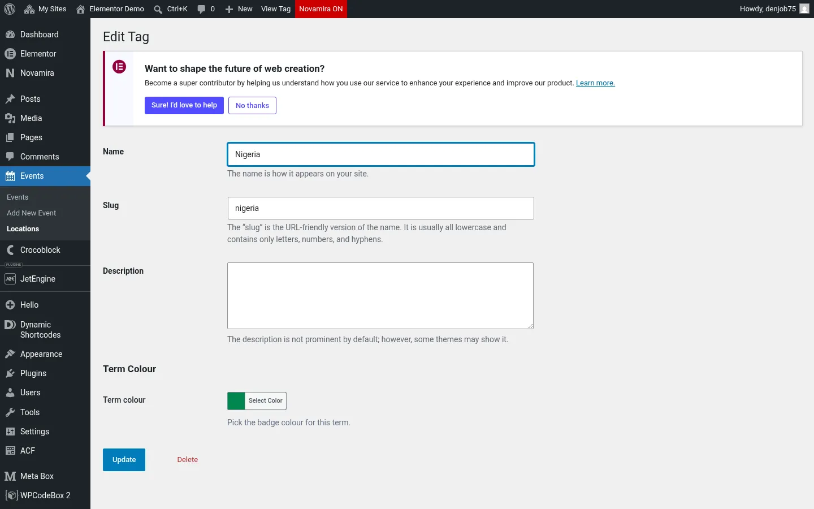This screenshot has height=509, width=814.
Task: Open the Learn more link
Action: (595, 83)
